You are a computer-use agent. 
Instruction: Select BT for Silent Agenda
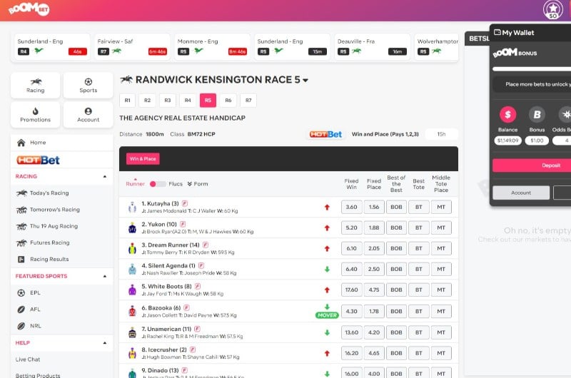[419, 269]
